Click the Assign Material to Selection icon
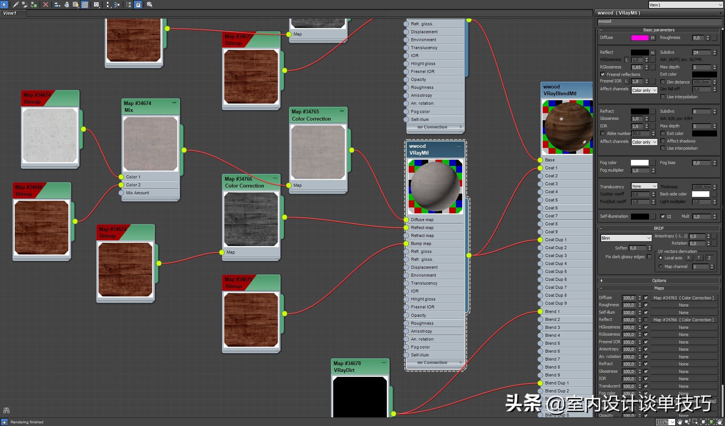The height and width of the screenshot is (426, 725). click(33, 5)
